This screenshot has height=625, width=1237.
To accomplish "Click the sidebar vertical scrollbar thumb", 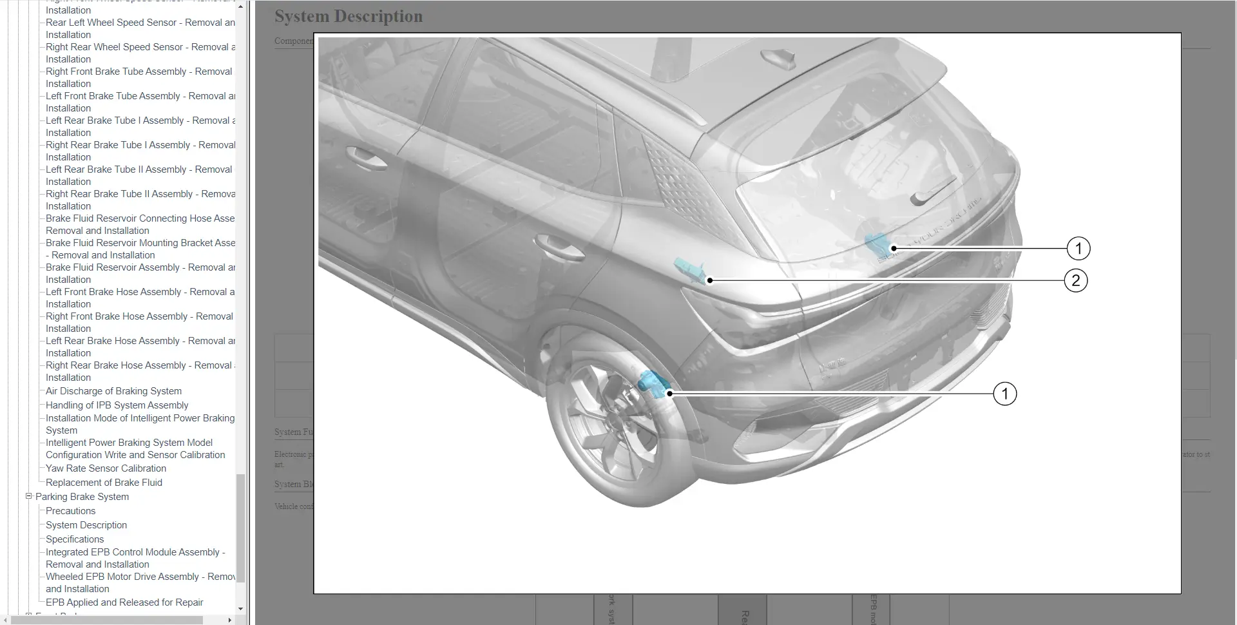I will 240,528.
